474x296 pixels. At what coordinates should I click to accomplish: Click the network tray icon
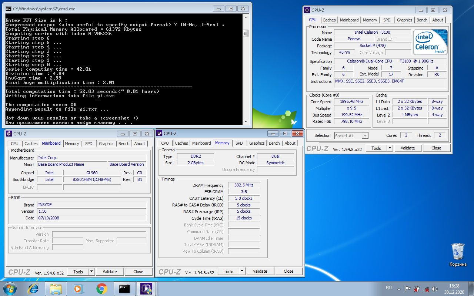tap(425, 289)
